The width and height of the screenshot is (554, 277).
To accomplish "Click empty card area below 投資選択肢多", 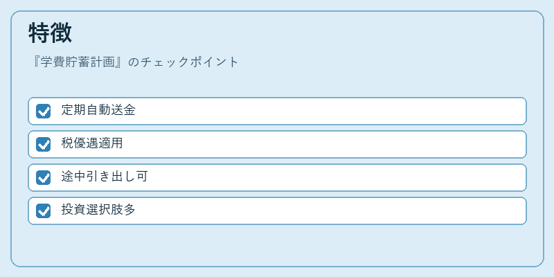I will 277,244.
